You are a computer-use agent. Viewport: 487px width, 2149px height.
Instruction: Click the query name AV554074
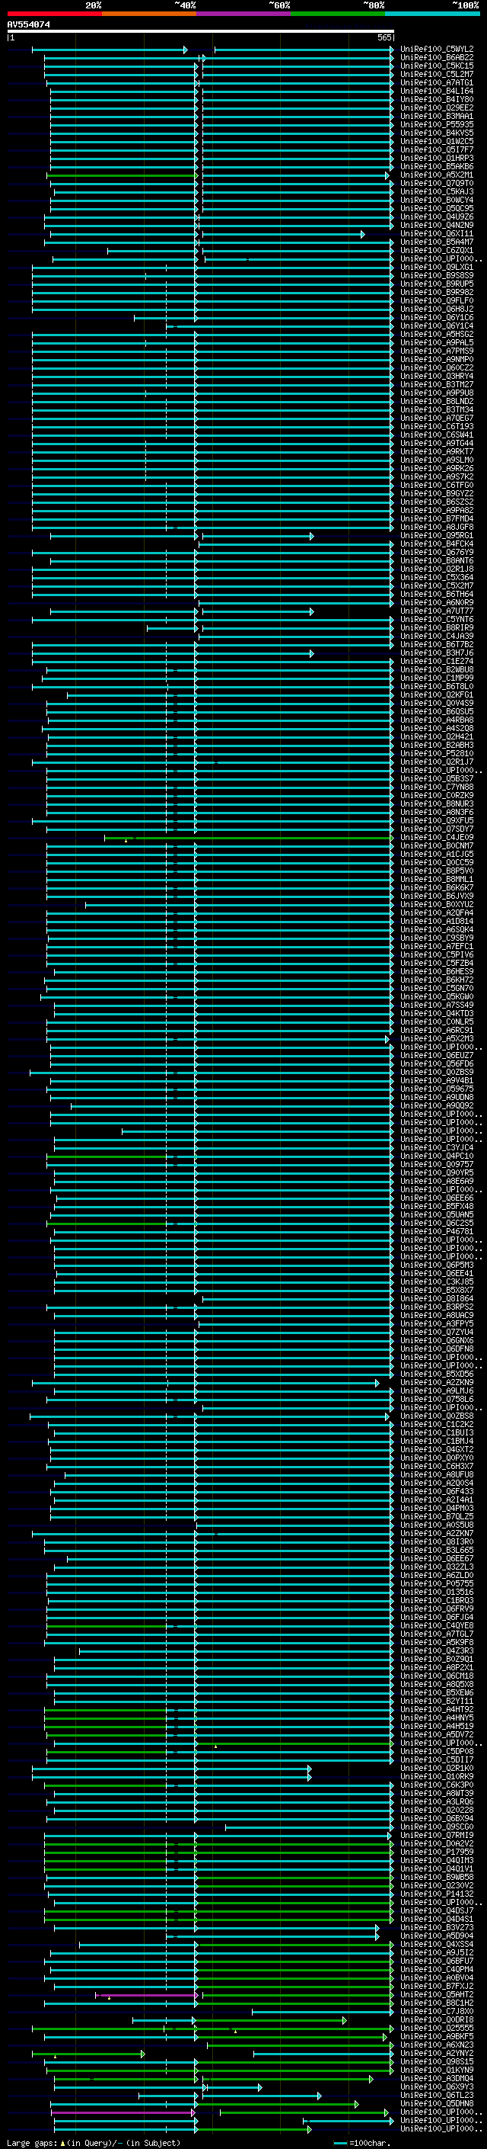coord(28,25)
